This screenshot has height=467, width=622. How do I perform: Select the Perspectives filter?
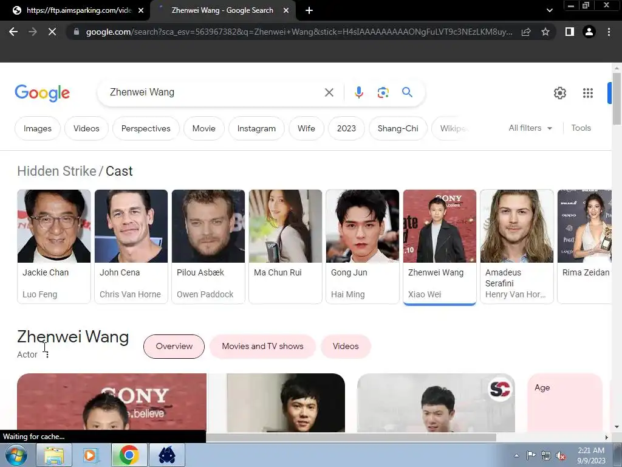coord(146,128)
